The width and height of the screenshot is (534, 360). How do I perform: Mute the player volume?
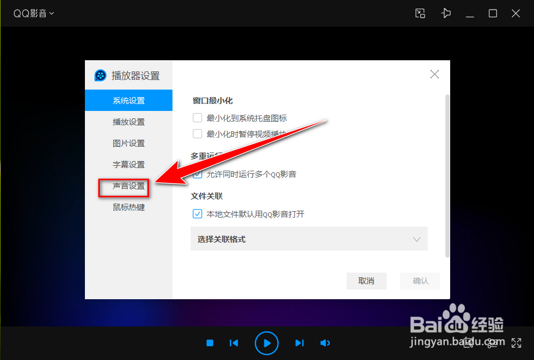coord(325,343)
